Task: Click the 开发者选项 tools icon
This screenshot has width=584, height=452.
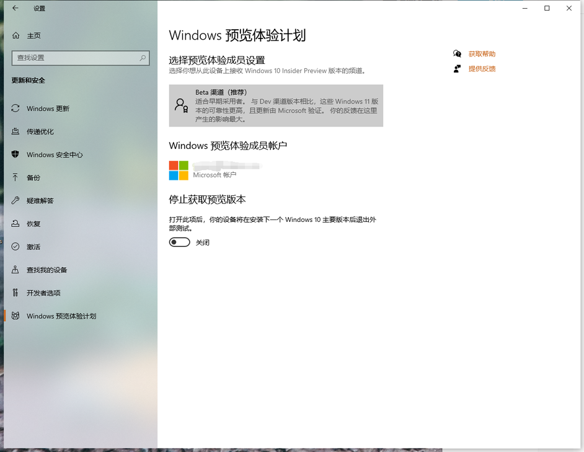Action: [15, 293]
